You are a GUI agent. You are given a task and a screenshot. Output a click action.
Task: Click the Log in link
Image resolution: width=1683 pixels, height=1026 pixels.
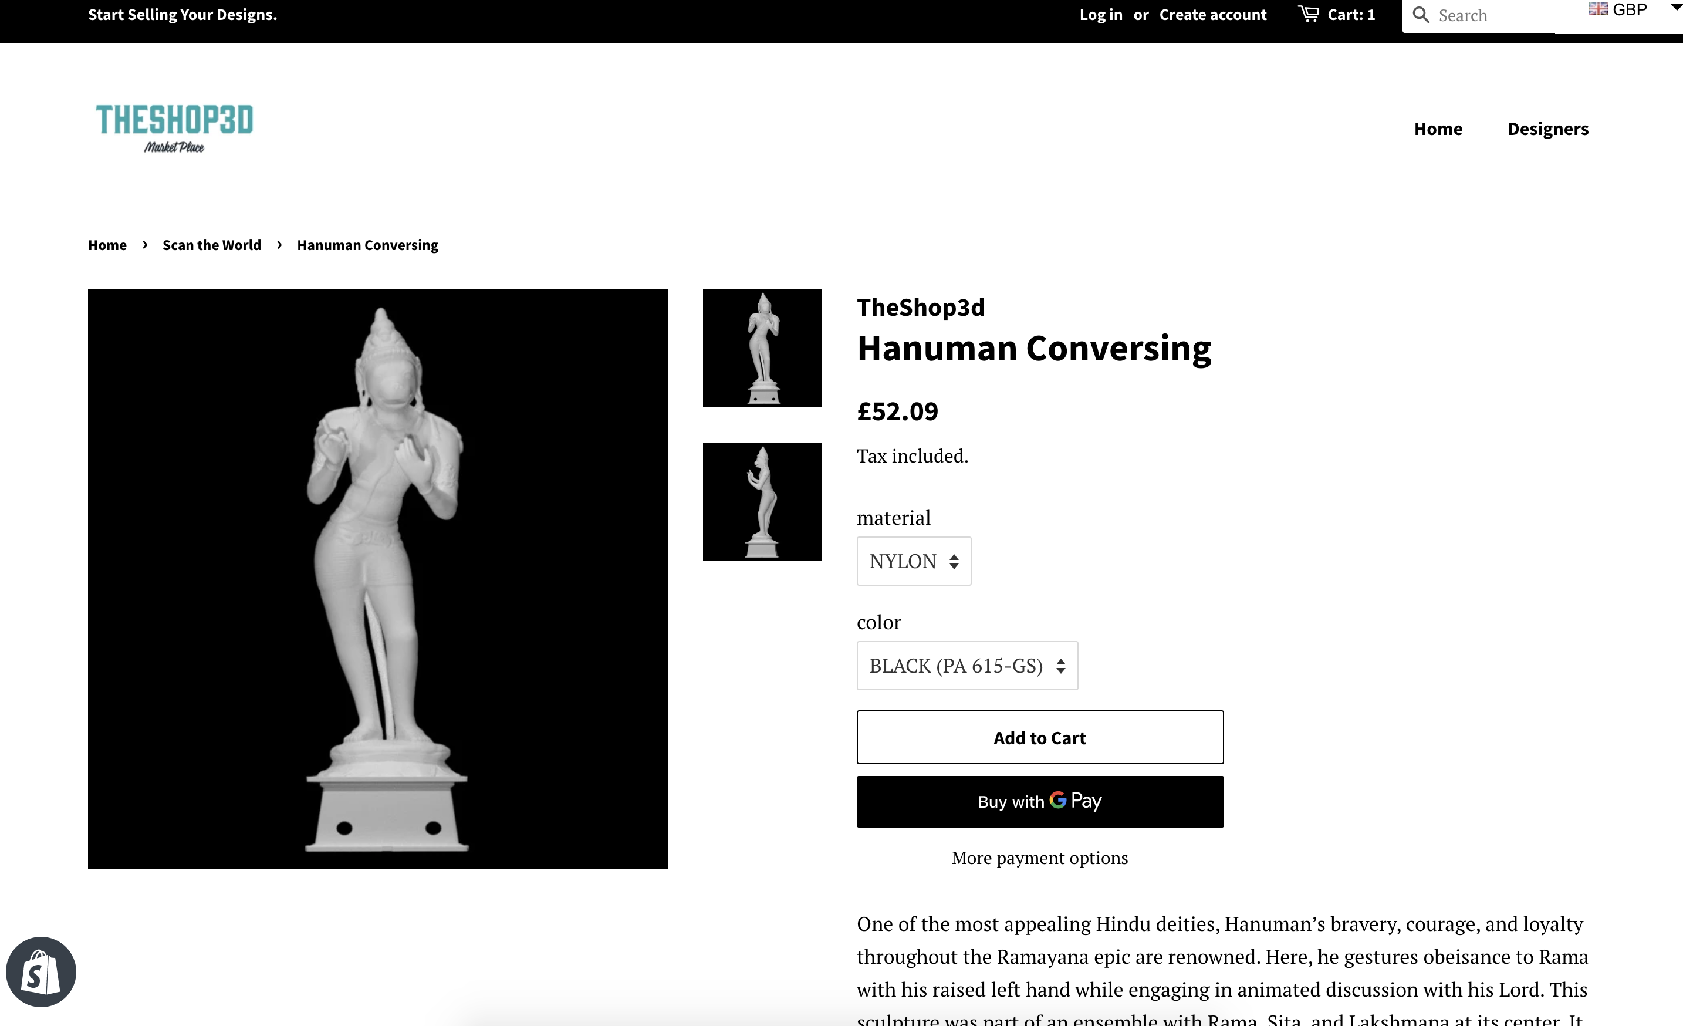1100,14
